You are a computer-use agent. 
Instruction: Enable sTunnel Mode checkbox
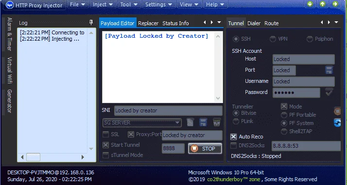tap(106, 155)
